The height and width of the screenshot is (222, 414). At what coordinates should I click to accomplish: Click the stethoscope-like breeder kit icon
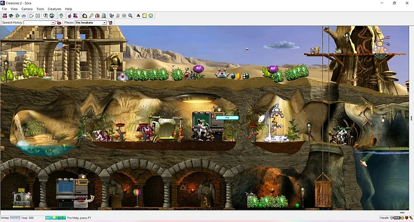[x=112, y=16]
